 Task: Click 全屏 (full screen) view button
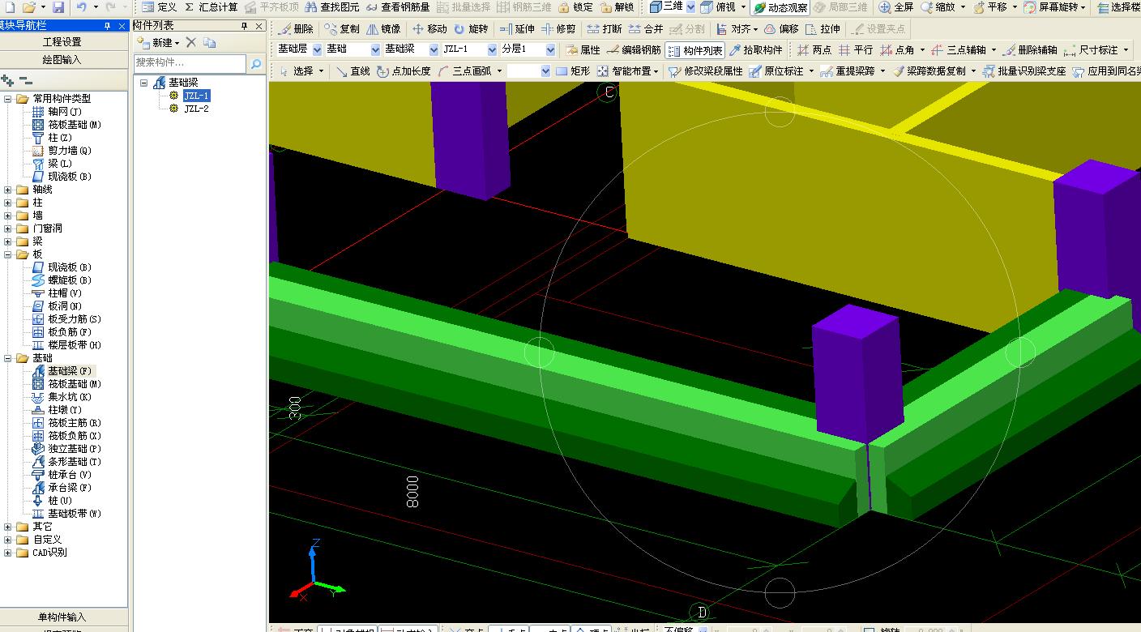896,7
